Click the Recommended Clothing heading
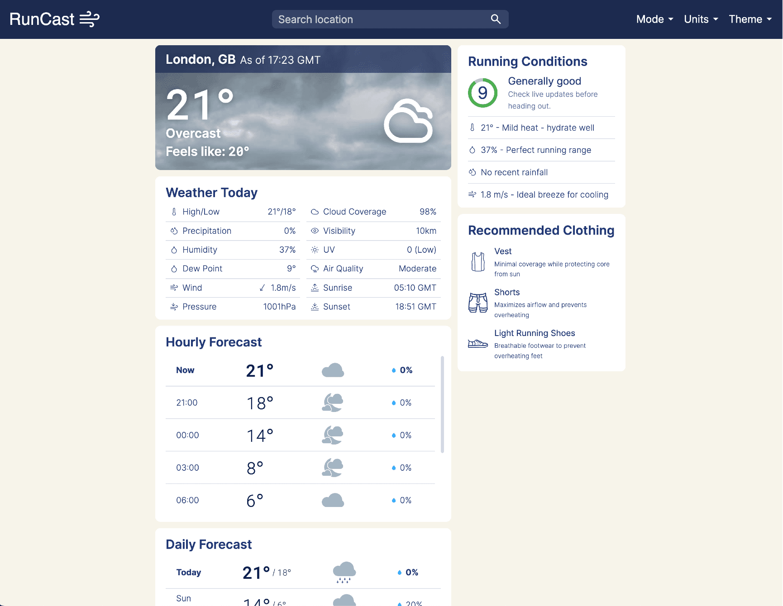The width and height of the screenshot is (783, 606). 541,230
